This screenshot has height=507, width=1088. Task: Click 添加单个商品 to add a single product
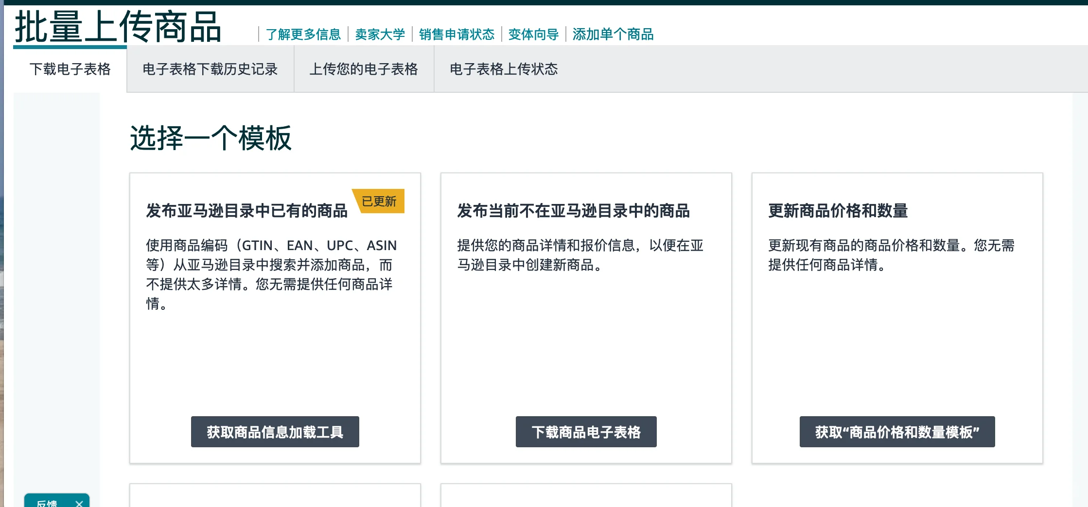(613, 34)
